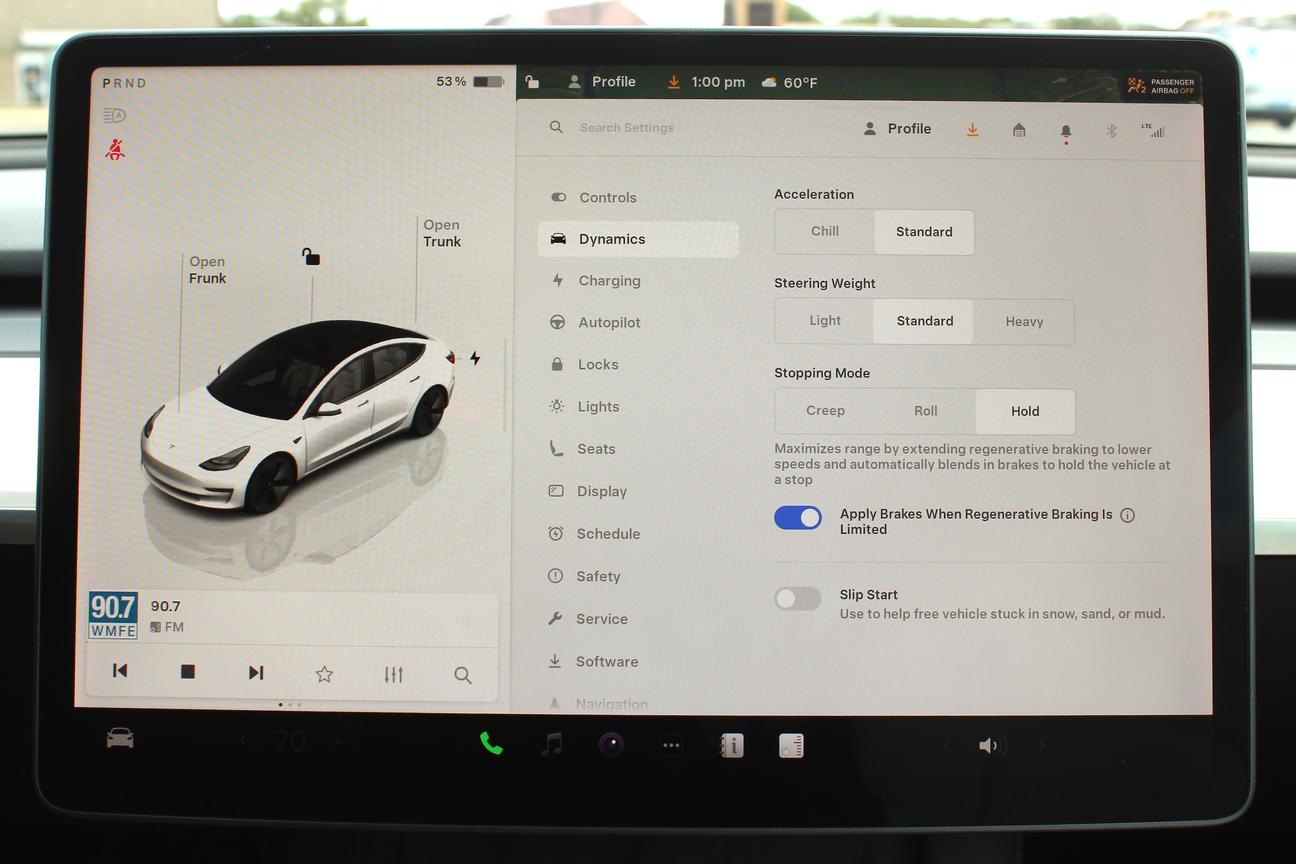Go to the Autopilot settings menu

point(609,323)
